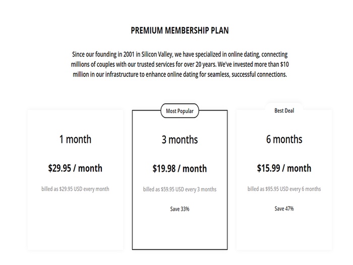Click the Premium Membership Plan heading
Viewport: 353px width, 265px height.
click(180, 30)
